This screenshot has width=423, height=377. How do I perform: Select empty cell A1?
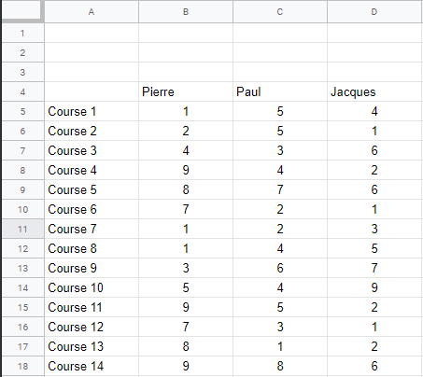pyautogui.click(x=92, y=33)
